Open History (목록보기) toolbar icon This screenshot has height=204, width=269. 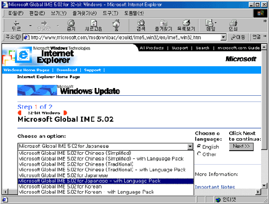coord(186,25)
